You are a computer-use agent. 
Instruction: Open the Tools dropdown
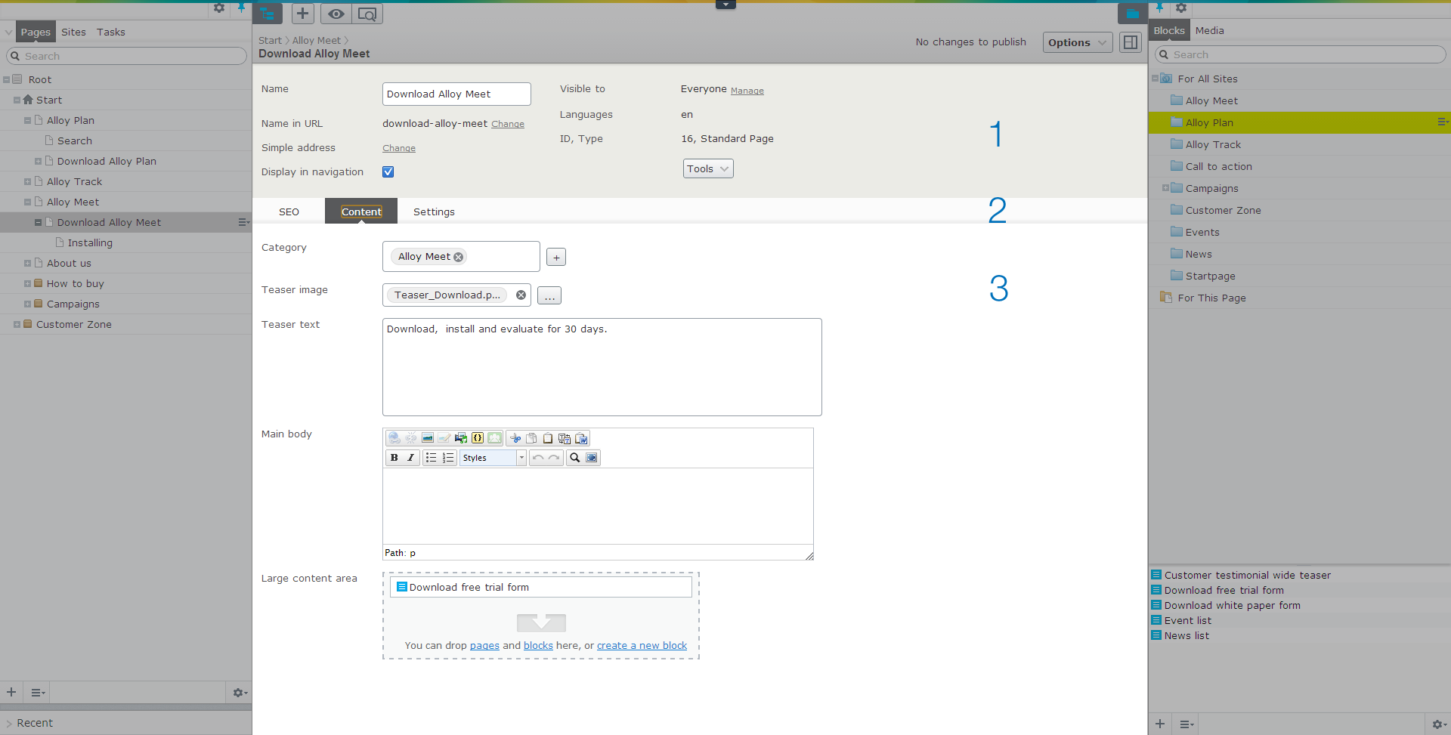[x=708, y=168]
